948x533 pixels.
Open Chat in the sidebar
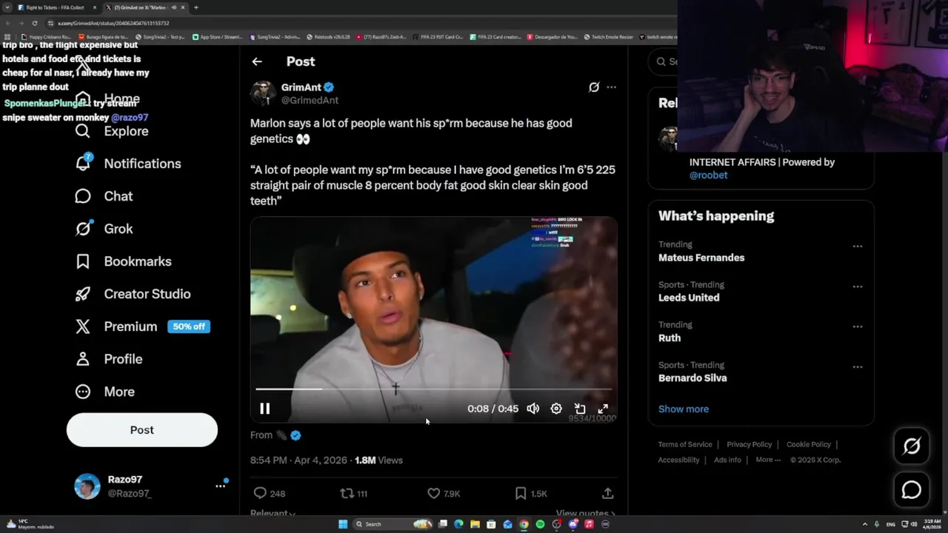pyautogui.click(x=104, y=196)
